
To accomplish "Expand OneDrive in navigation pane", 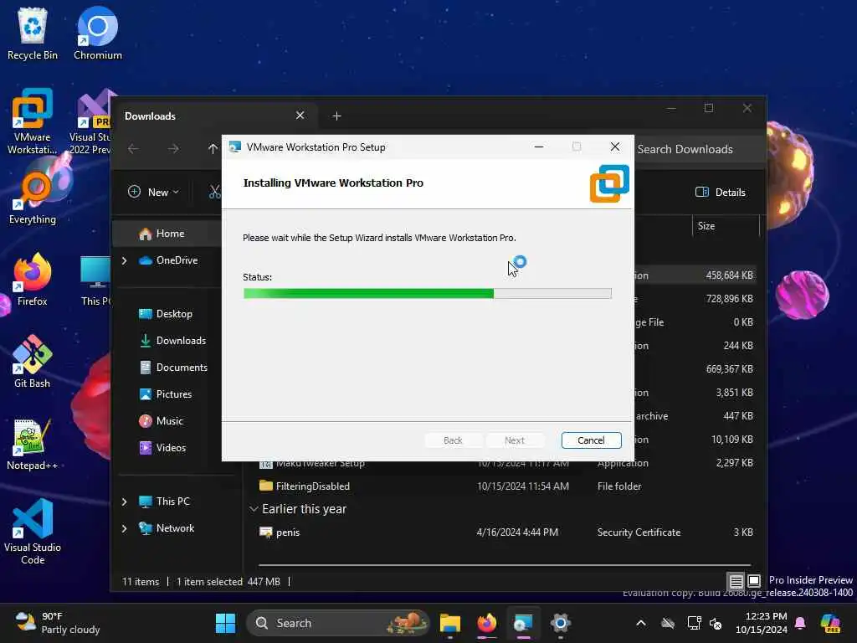I will (x=124, y=260).
